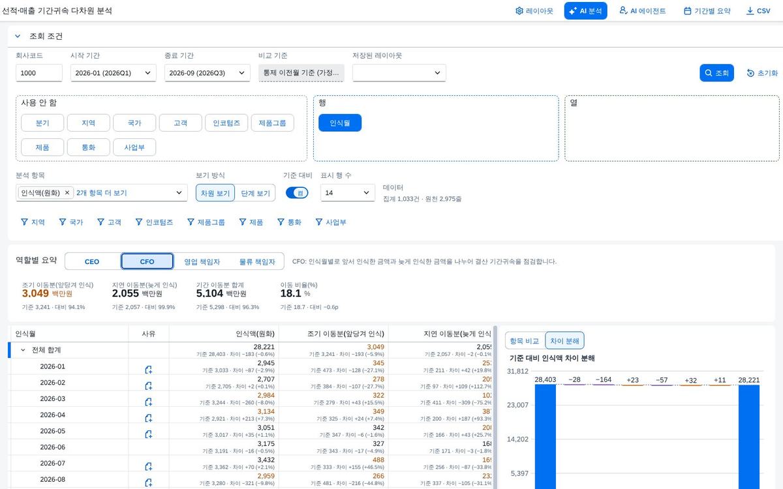The image size is (783, 489).
Task: Open the 기간별 요약 summary
Action: click(x=707, y=11)
